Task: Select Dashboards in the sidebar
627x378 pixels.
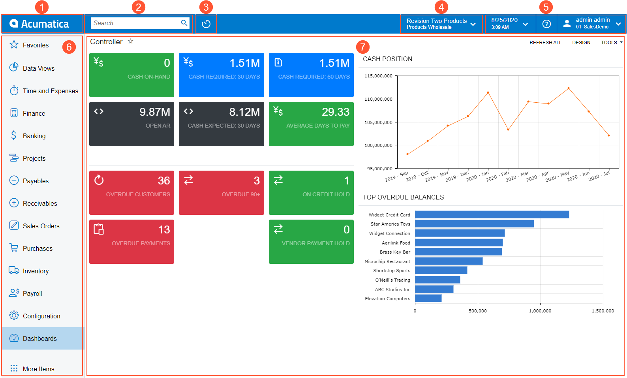Action: point(39,339)
